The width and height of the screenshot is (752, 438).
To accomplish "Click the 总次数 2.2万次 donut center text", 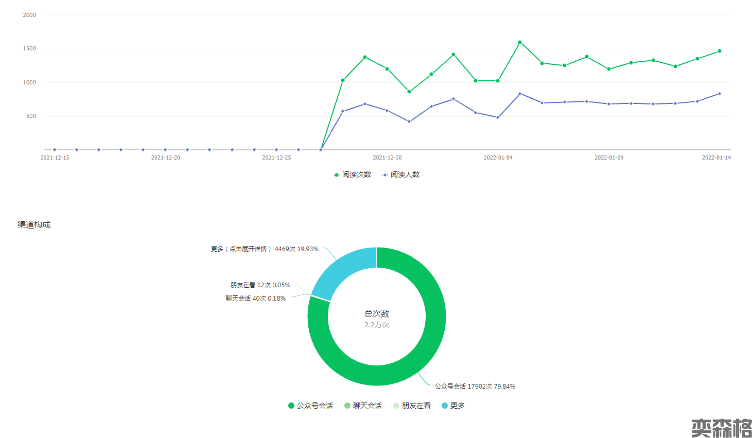I will tap(377, 319).
